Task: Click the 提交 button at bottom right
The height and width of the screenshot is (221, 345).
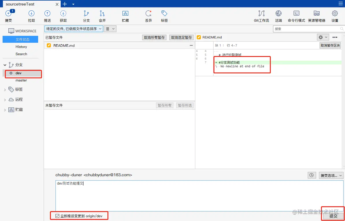Action: [333, 216]
